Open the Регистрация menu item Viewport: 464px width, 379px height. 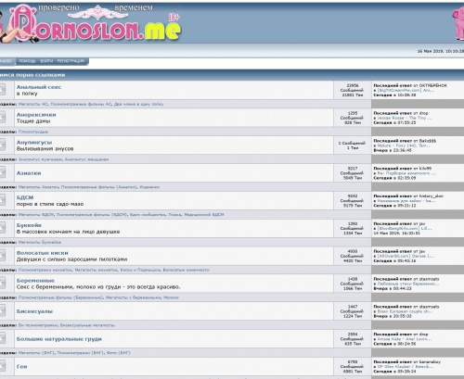pyautogui.click(x=71, y=61)
